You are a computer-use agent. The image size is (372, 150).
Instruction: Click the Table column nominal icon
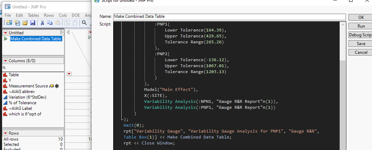(5, 75)
